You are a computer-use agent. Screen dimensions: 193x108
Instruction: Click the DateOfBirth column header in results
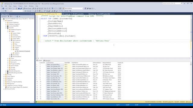pos(67,63)
